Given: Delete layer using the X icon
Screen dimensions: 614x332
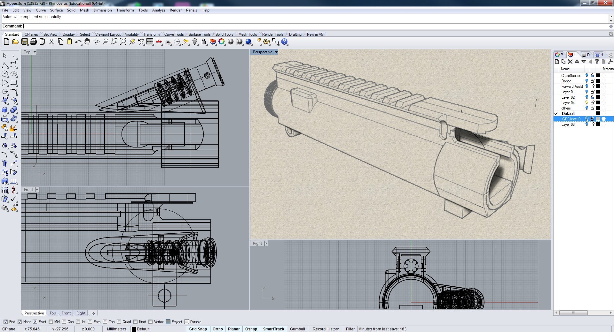Looking at the screenshot, I should pos(570,62).
